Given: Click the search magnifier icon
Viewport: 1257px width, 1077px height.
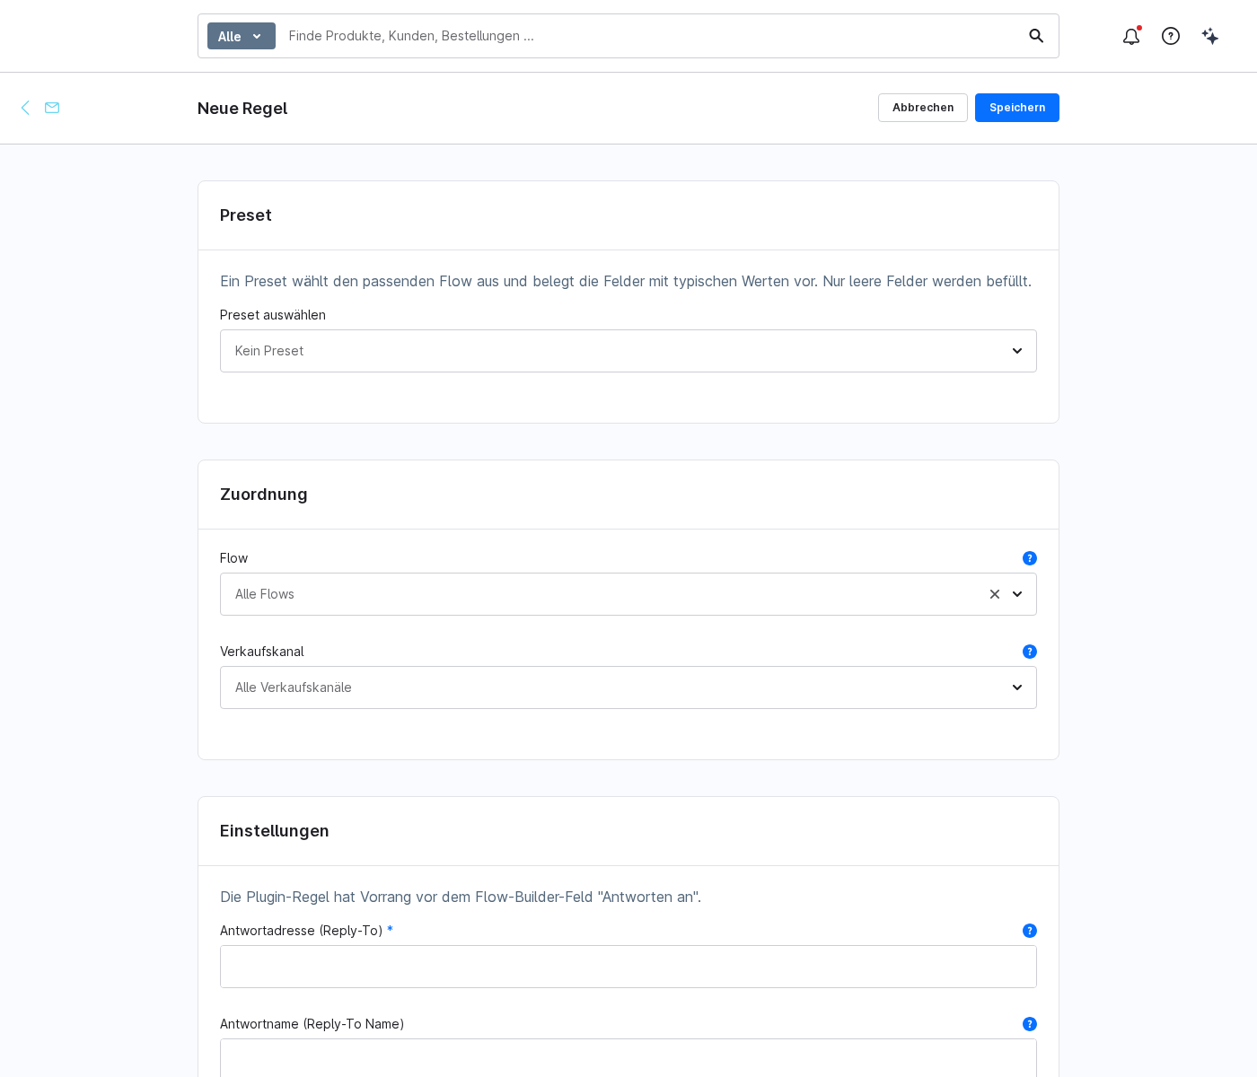Looking at the screenshot, I should (x=1036, y=36).
